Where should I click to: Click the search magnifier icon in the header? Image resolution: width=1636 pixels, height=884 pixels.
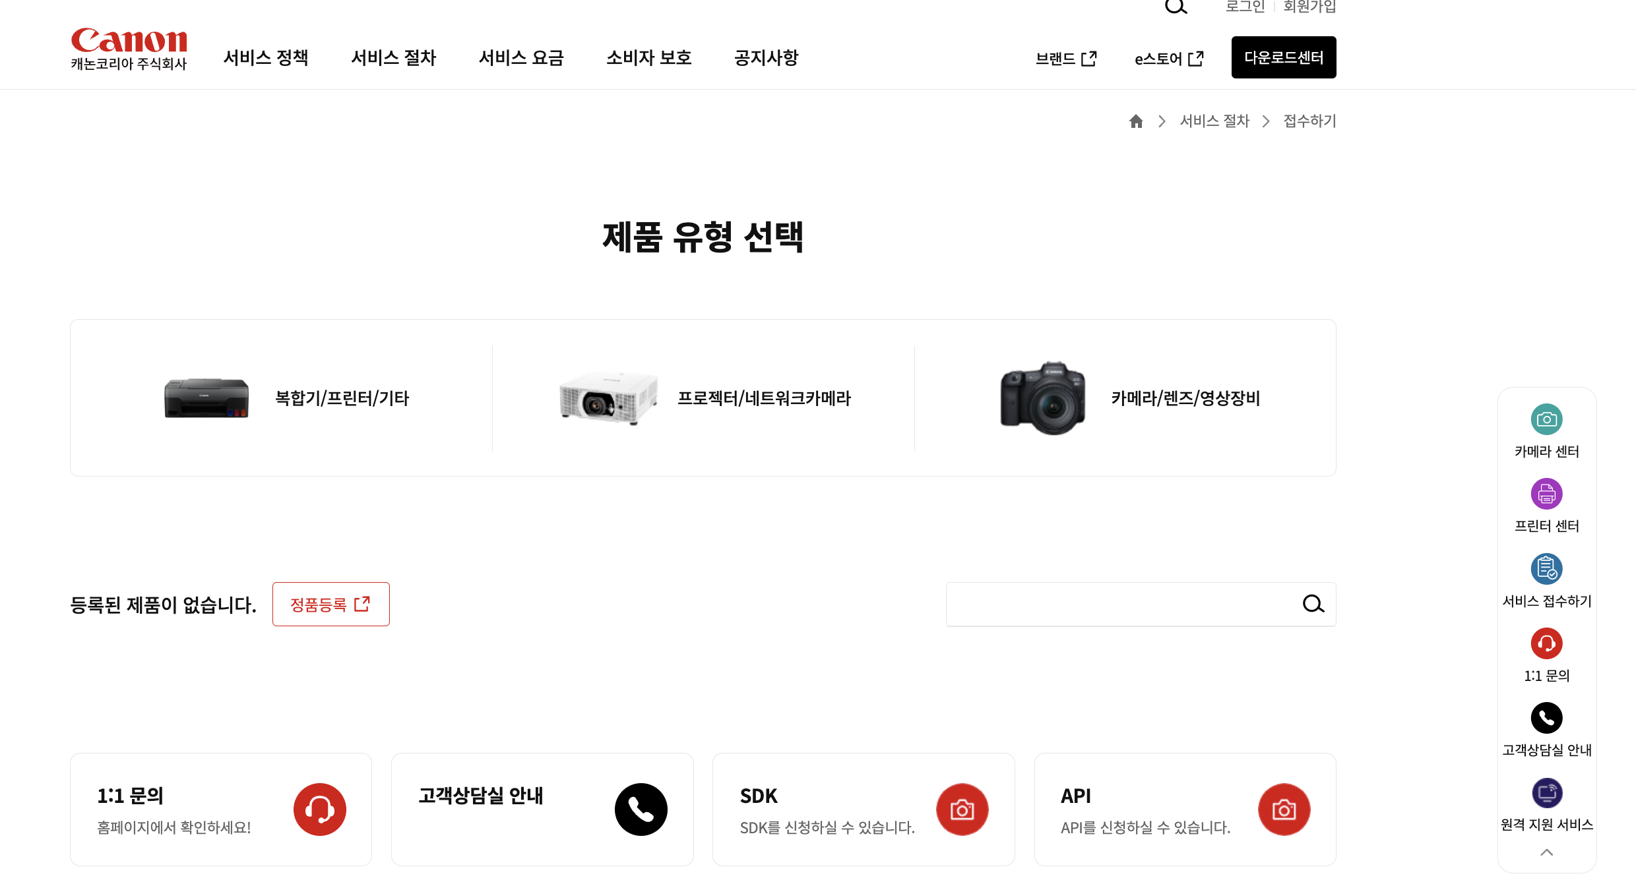pyautogui.click(x=1176, y=7)
